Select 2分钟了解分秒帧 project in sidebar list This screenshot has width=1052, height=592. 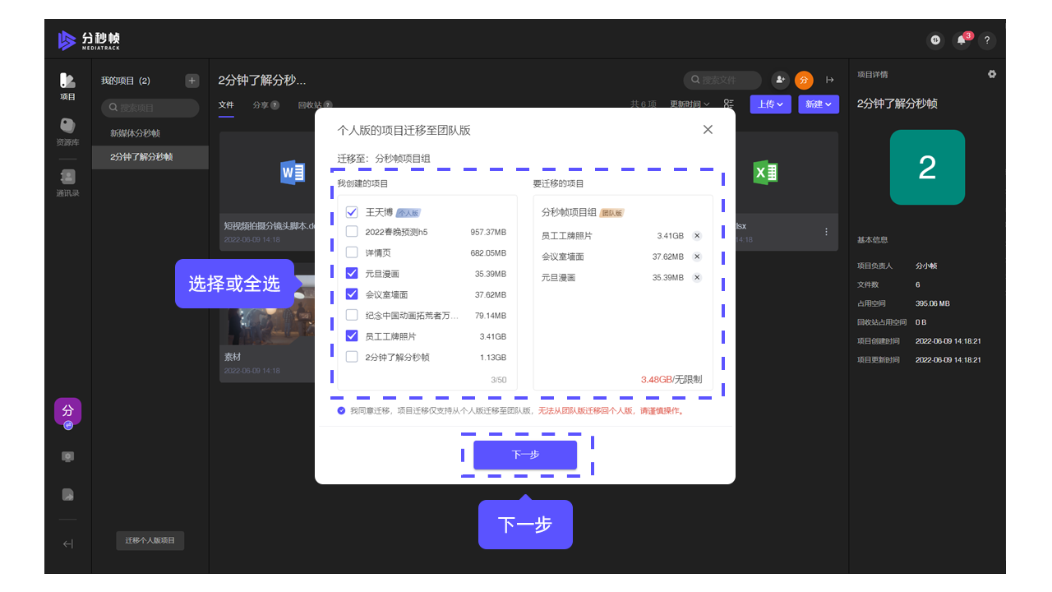(x=150, y=157)
